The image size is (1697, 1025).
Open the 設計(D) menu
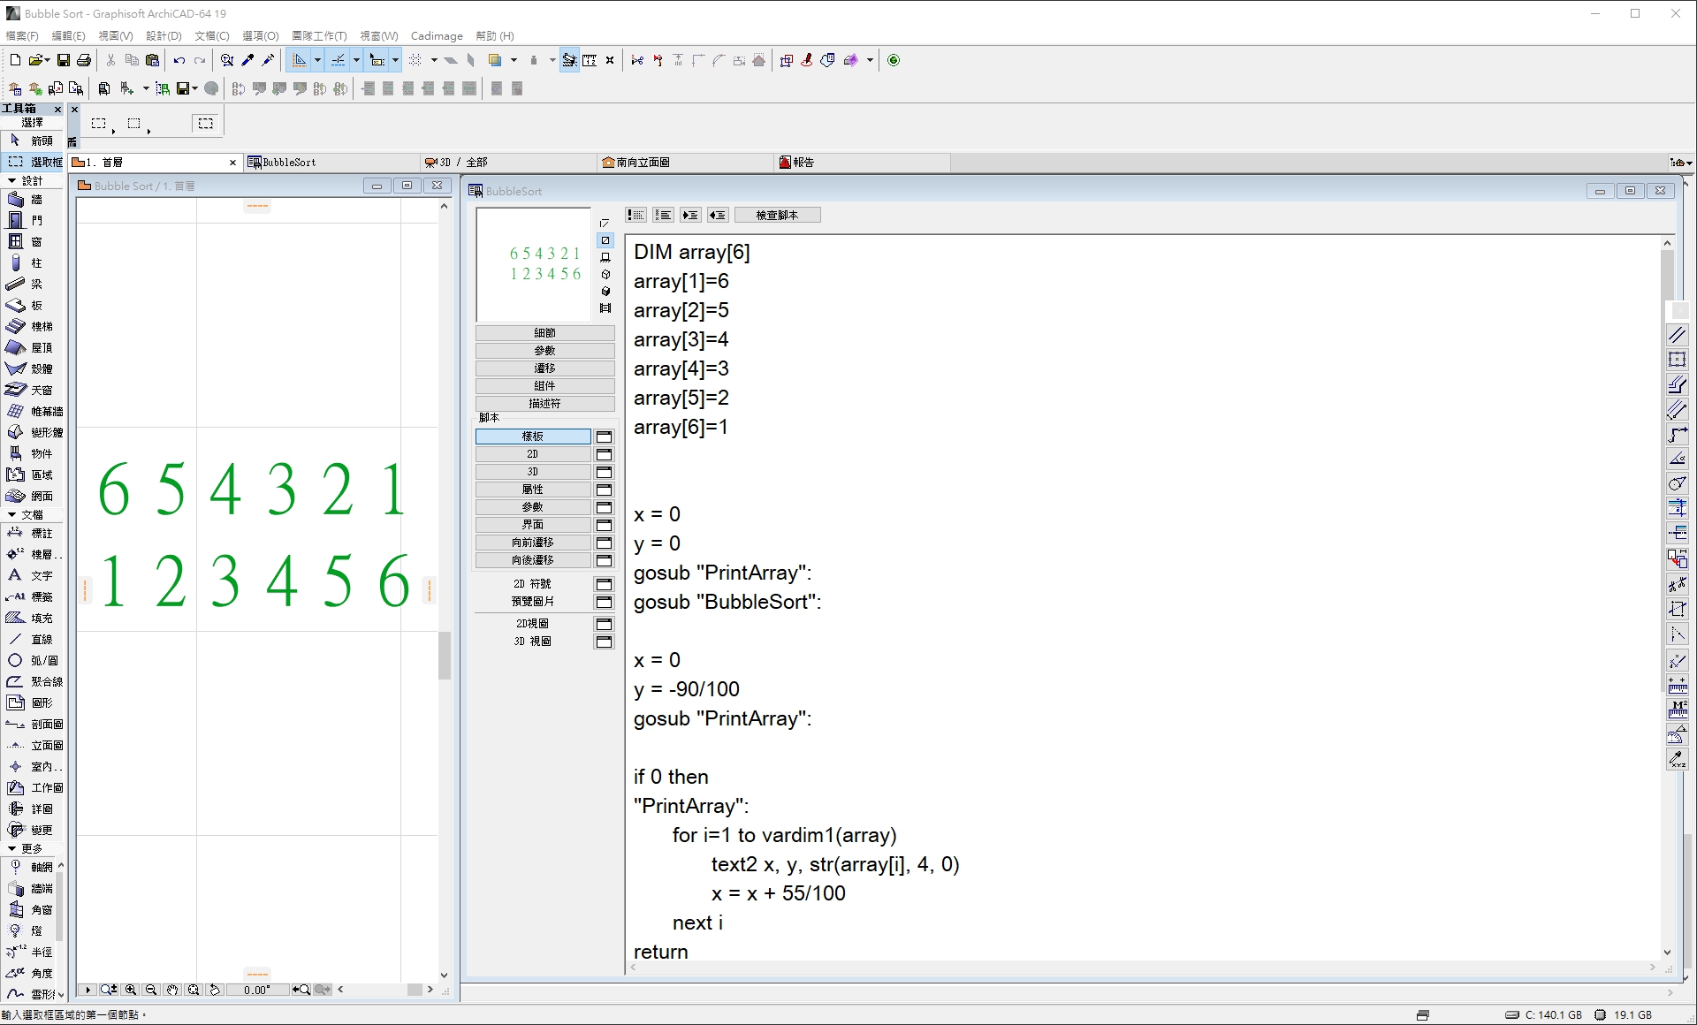(x=164, y=35)
